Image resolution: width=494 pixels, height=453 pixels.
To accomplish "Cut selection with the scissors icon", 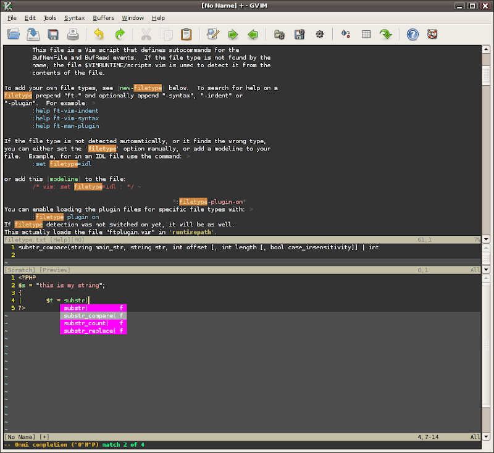I will tap(146, 34).
